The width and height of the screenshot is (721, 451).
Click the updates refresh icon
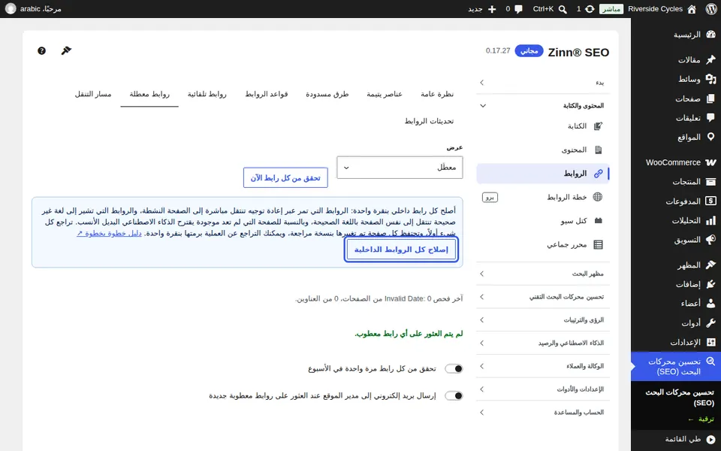point(590,9)
